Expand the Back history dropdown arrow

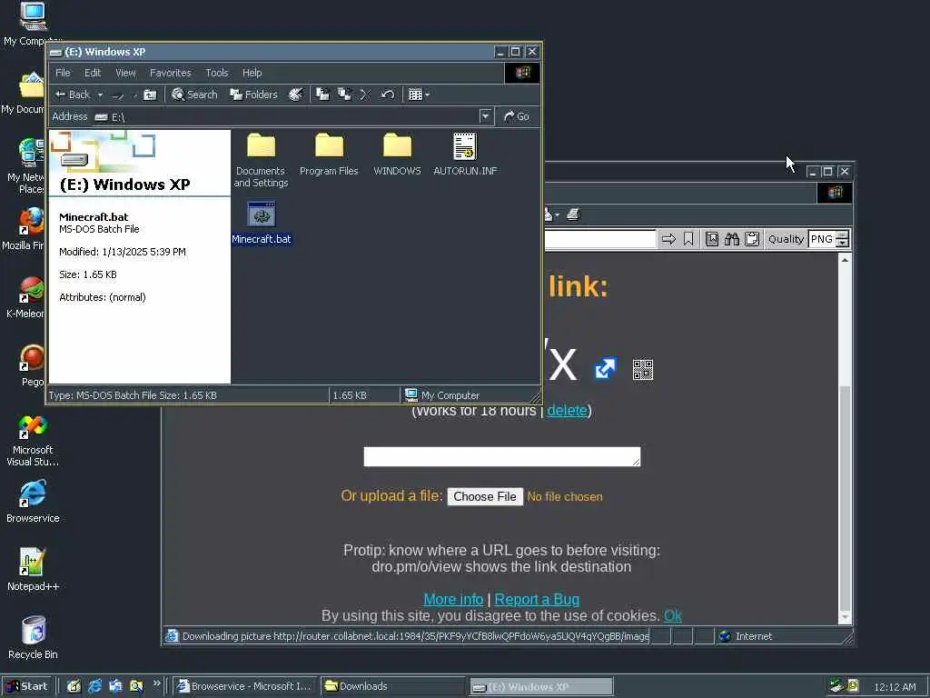[100, 95]
